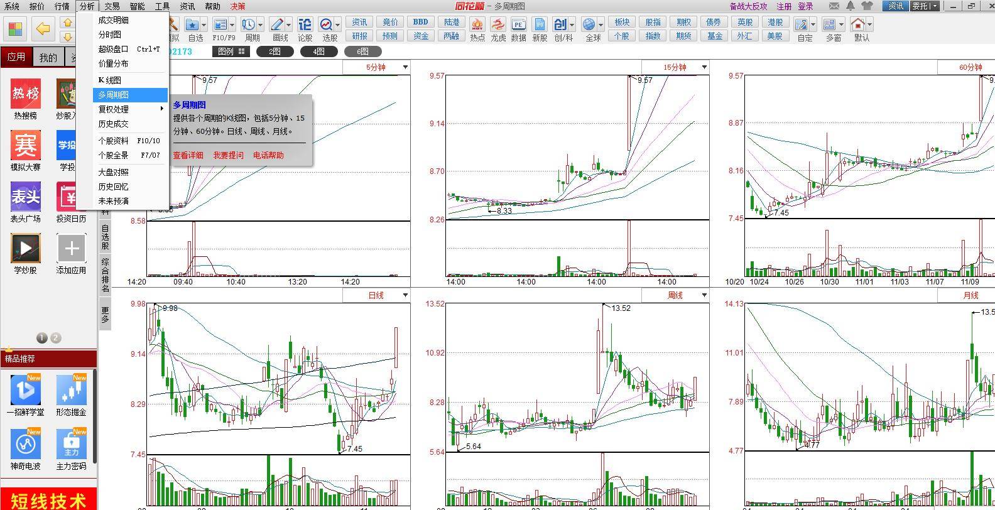
Task: Open the F10/F9 info icon
Action: click(220, 25)
